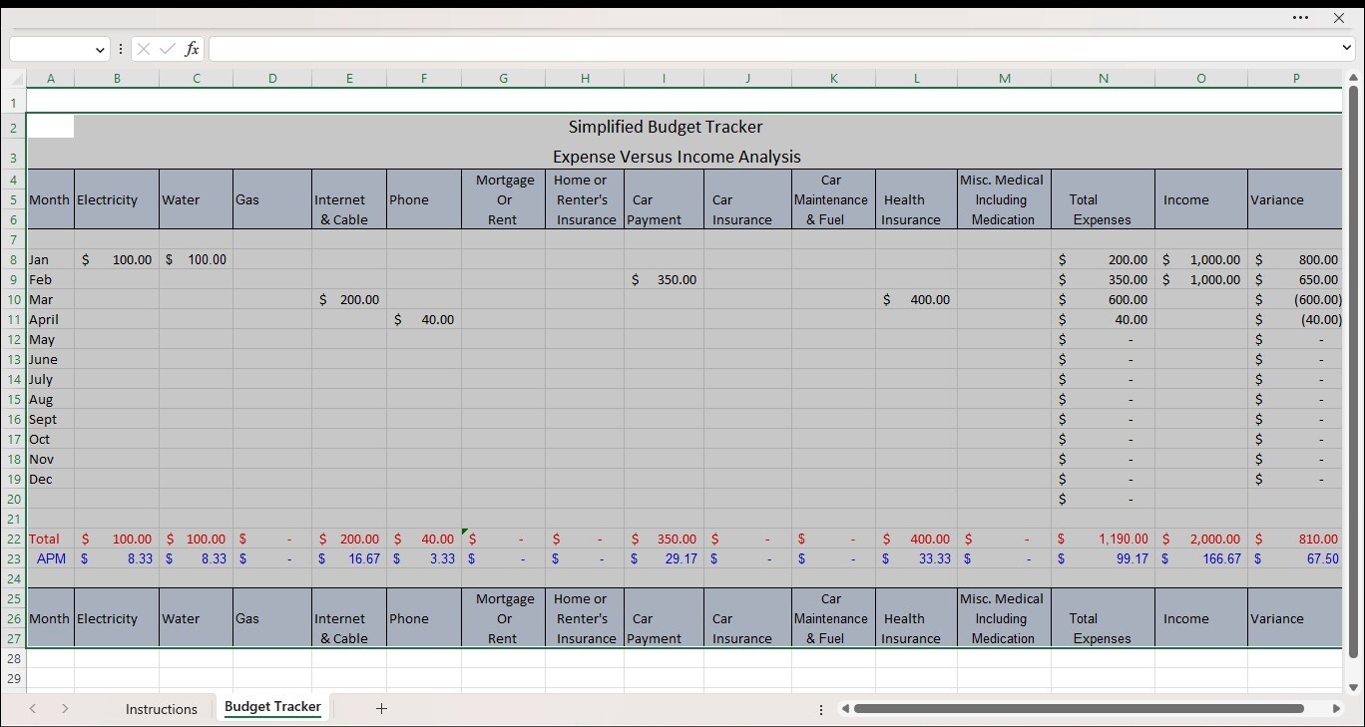This screenshot has height=727, width=1365.
Task: Click the Cancel X icon in formula bar
Action: coord(144,49)
